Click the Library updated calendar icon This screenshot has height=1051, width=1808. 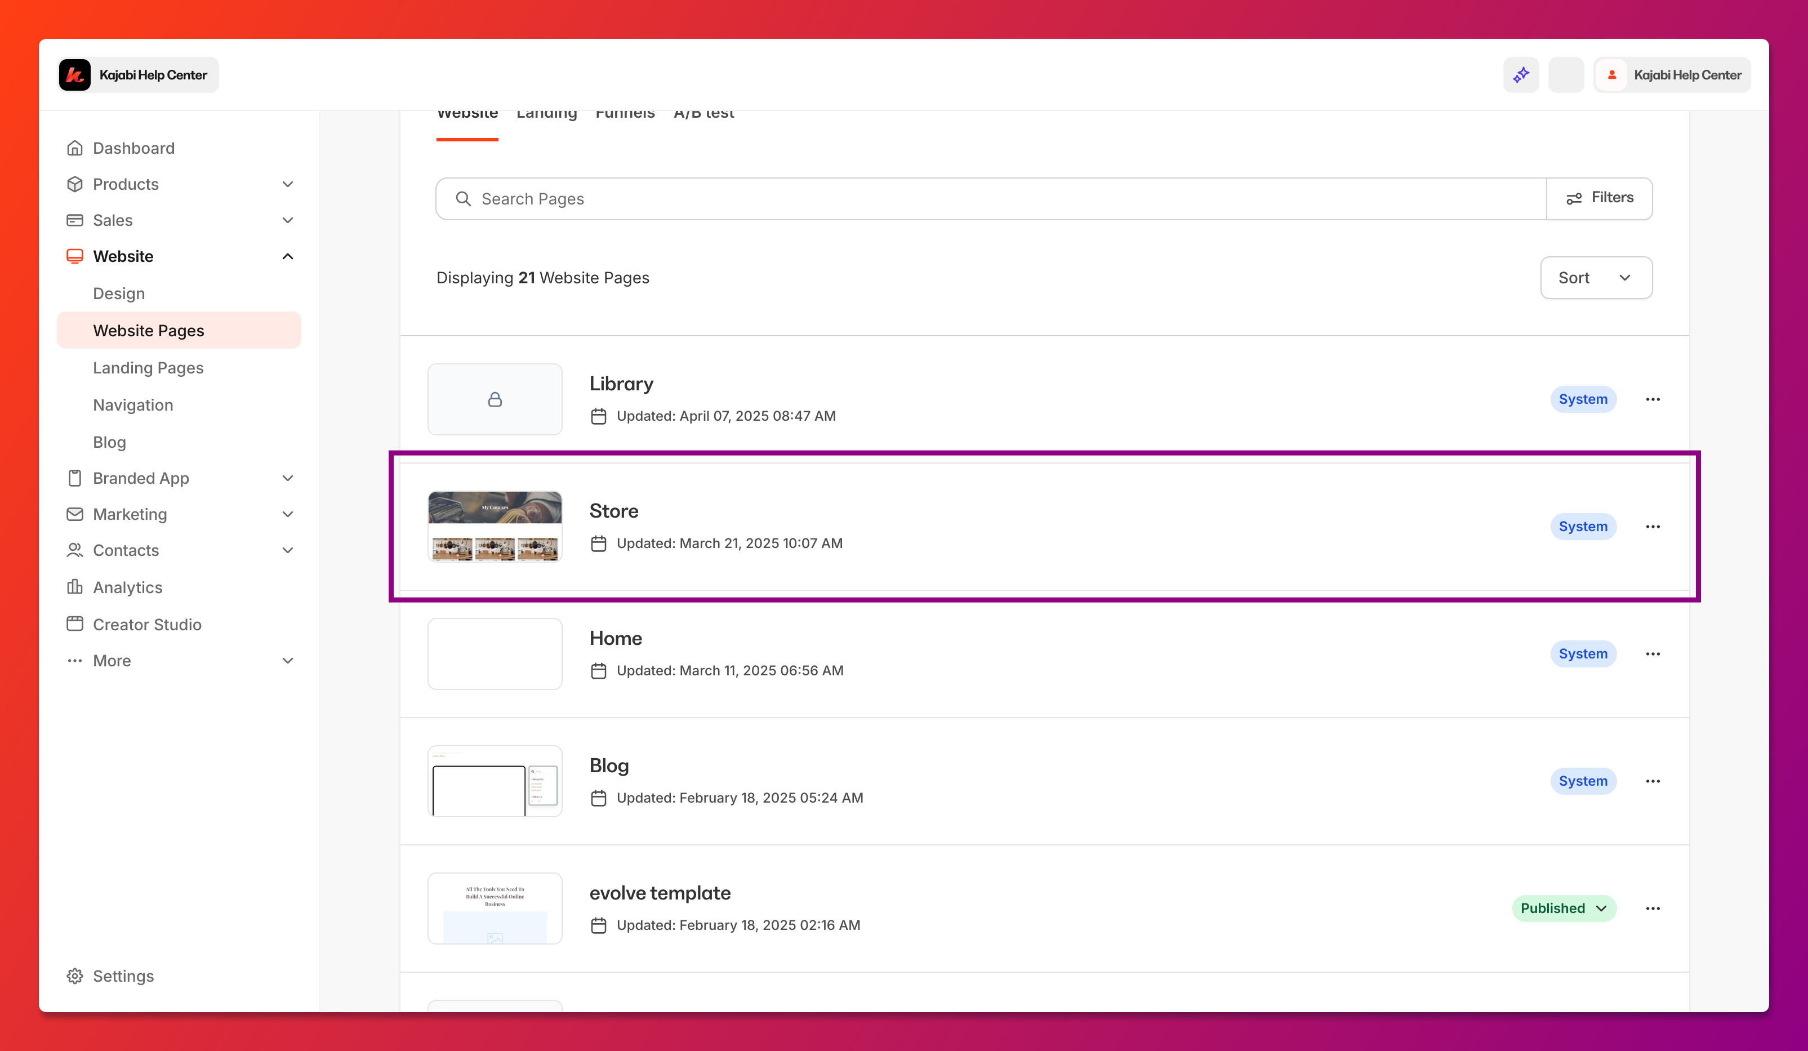click(x=598, y=416)
